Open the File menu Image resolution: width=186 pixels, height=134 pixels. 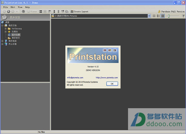[x=6, y=7]
